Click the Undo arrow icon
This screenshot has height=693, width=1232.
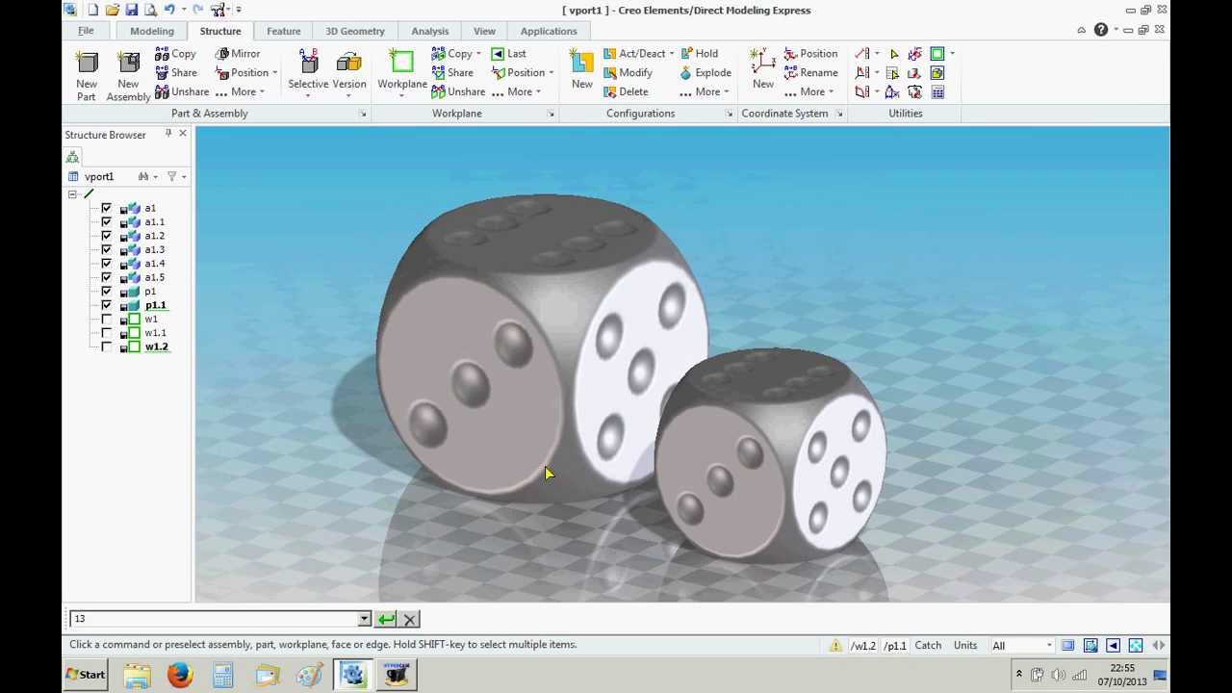pos(169,10)
